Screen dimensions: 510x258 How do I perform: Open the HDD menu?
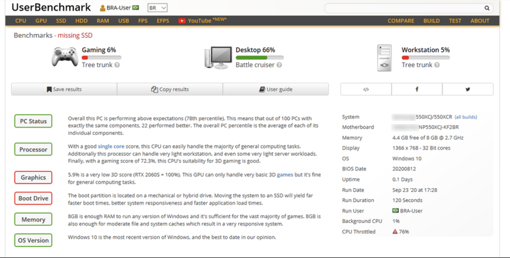pos(81,21)
